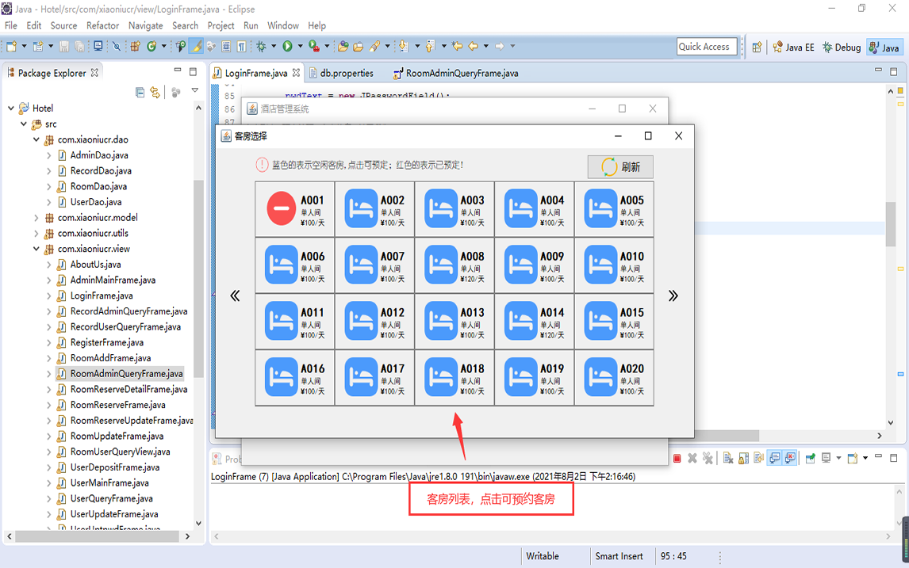
Task: Expand the com.xiaoniucr.utils package
Action: coord(36,234)
